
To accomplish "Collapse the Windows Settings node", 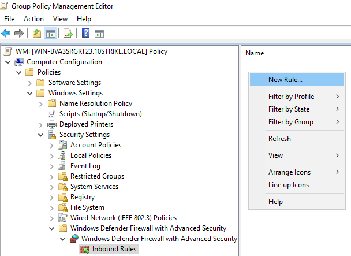I will (30, 93).
